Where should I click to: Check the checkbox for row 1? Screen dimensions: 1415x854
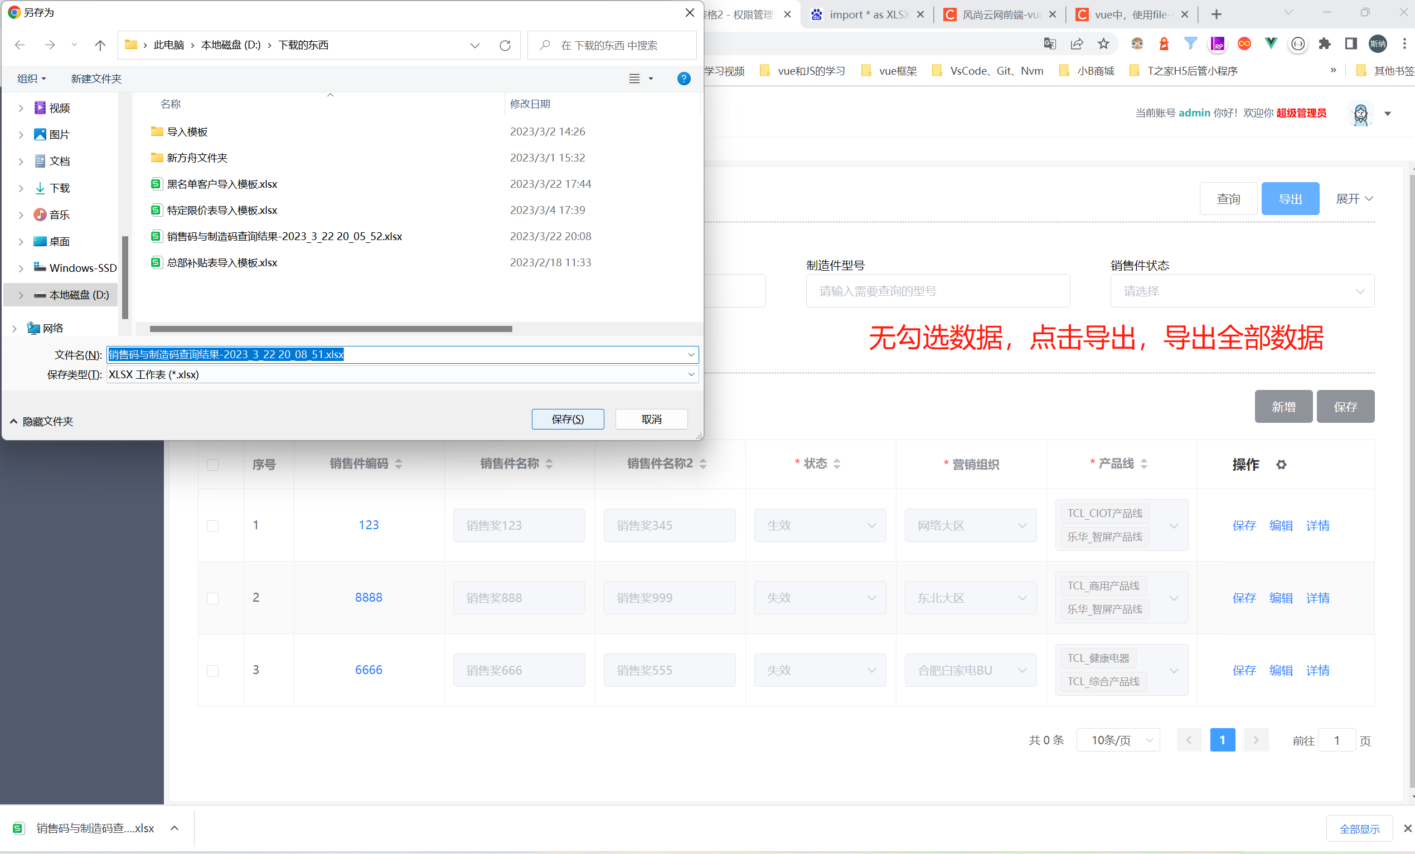(212, 526)
